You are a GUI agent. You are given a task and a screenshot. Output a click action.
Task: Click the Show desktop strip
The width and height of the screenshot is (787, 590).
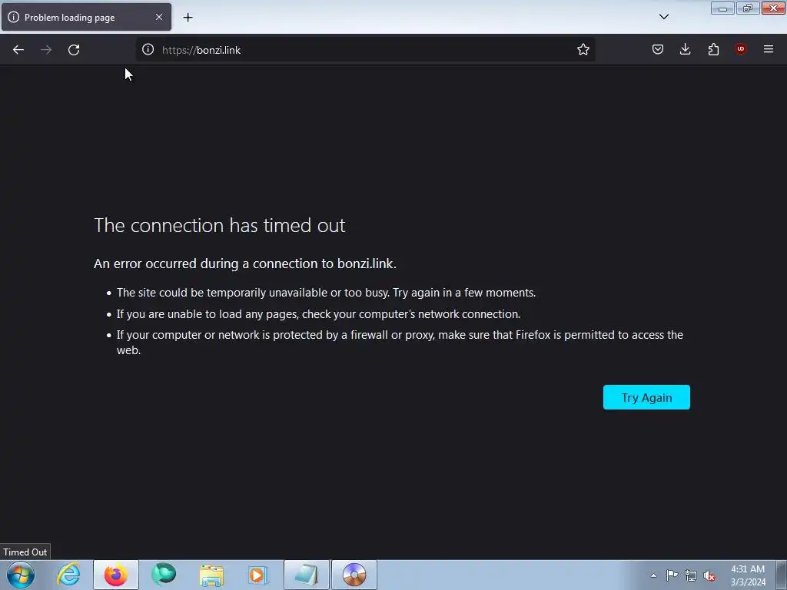pos(782,575)
